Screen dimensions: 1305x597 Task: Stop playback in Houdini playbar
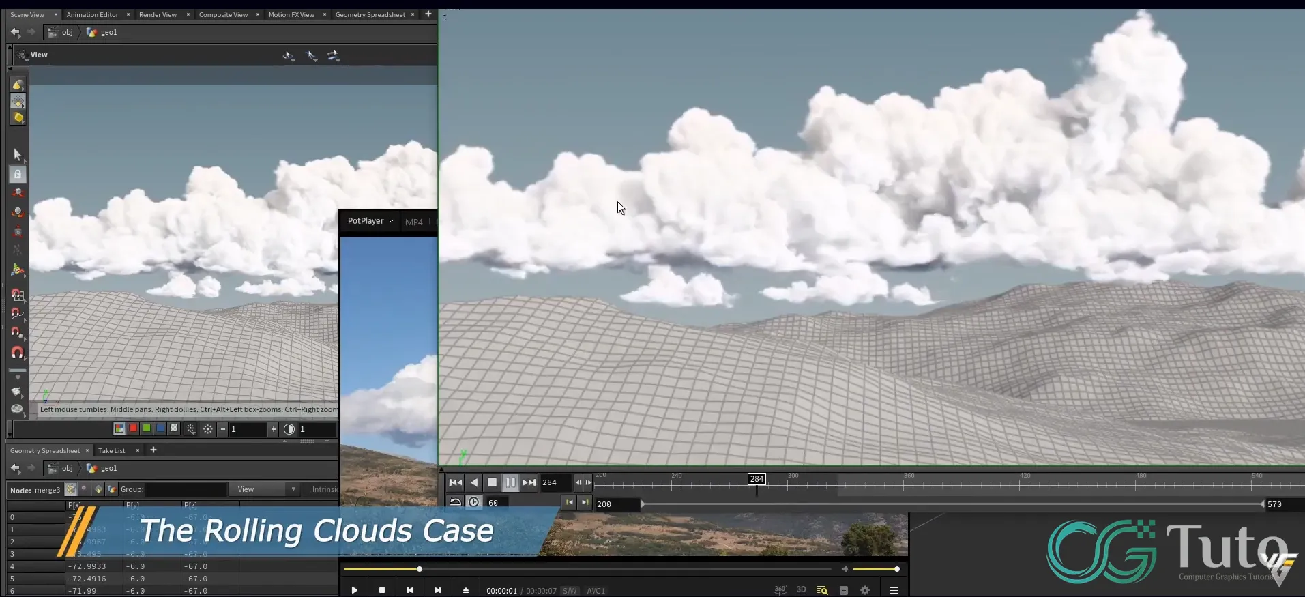click(493, 482)
